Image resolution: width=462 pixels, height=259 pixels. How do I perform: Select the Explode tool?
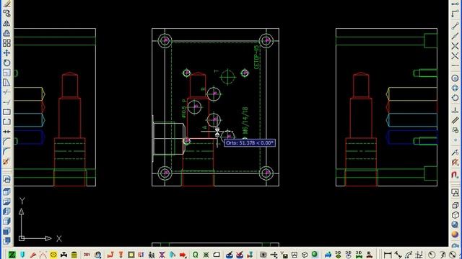click(6, 161)
